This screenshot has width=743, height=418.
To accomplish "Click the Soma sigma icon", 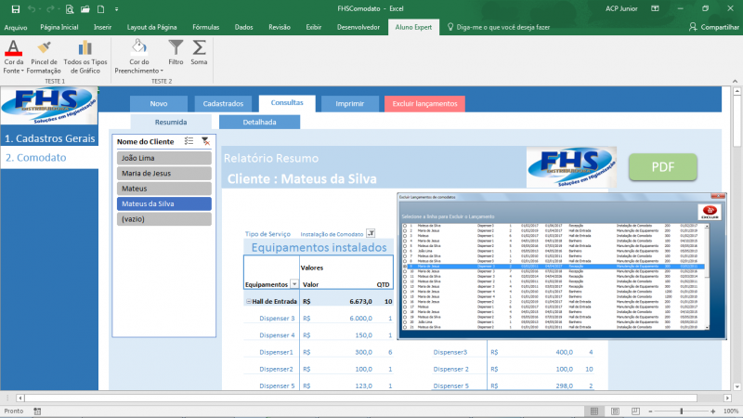I will (199, 46).
